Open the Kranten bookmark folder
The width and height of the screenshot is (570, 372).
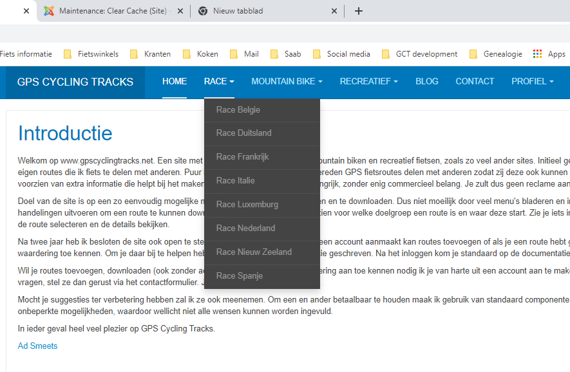point(151,54)
